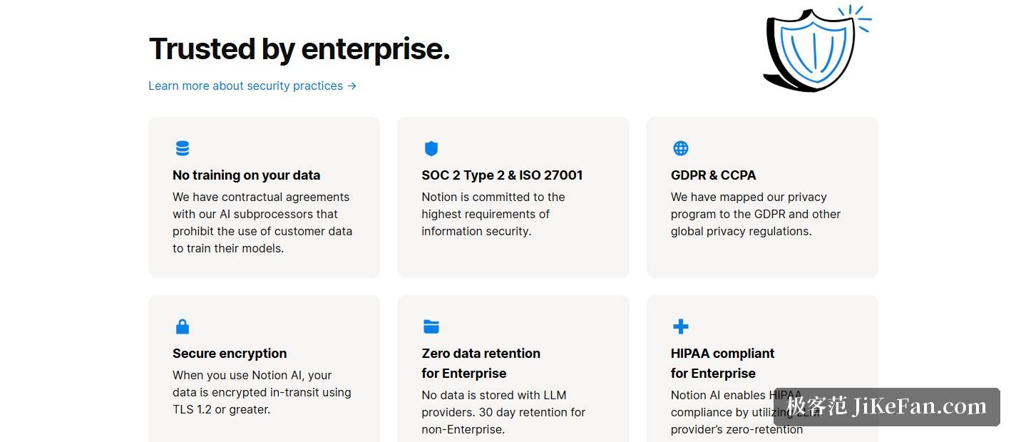
Task: Select HIPAA compliant for Enterprise title
Action: [722, 363]
